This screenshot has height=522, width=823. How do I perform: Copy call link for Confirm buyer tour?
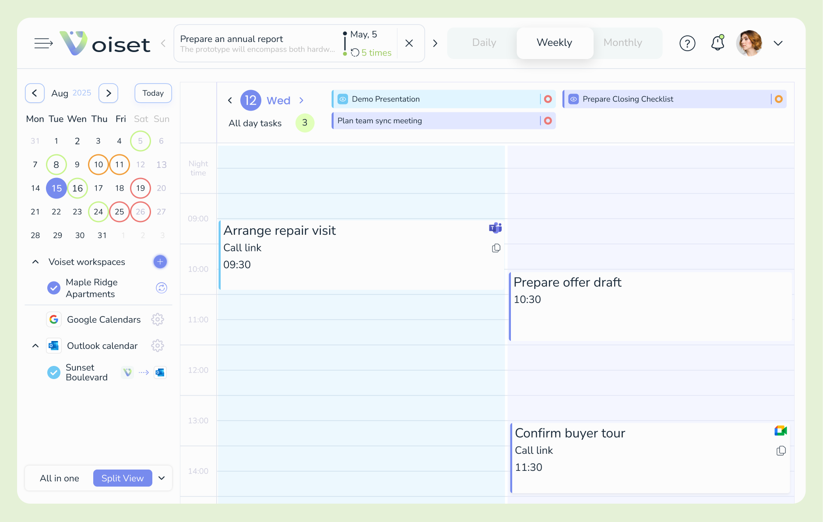coord(781,451)
